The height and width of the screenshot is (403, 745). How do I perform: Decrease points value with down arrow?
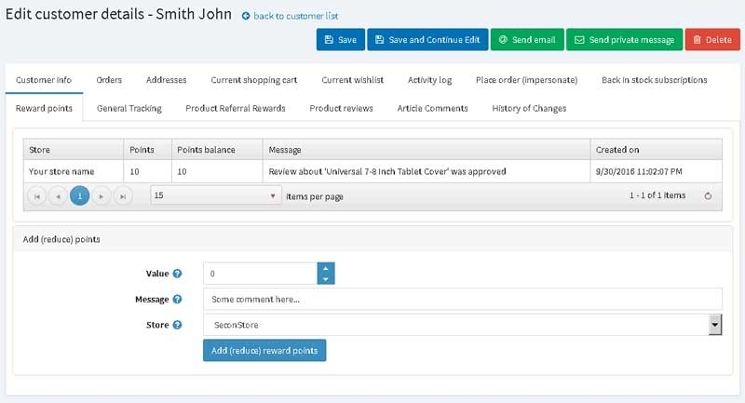click(326, 279)
